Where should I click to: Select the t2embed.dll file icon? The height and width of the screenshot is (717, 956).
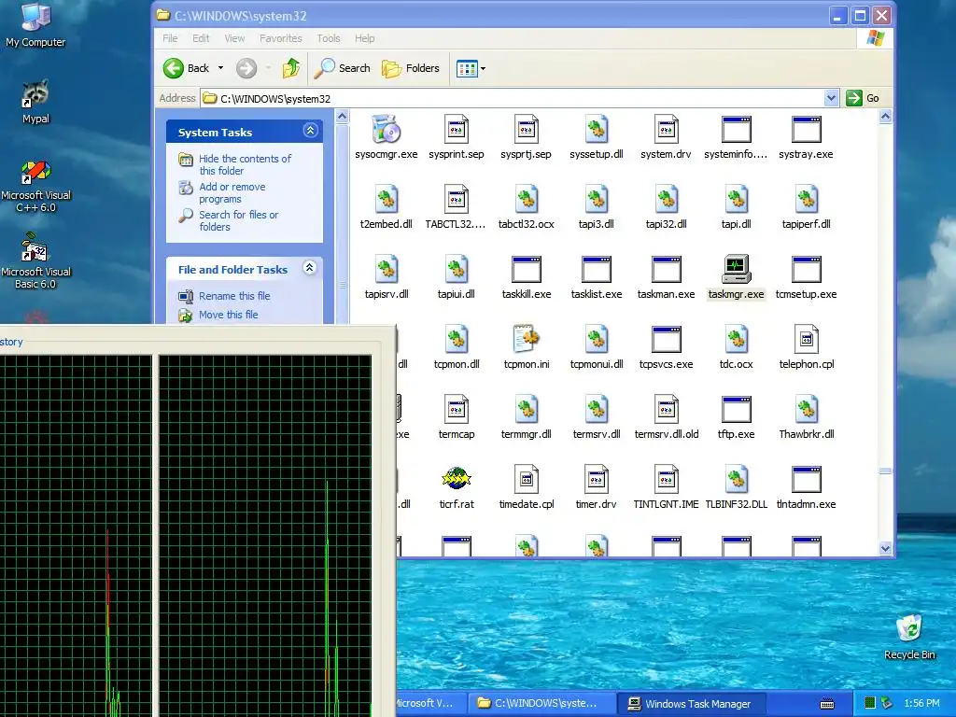(x=386, y=200)
